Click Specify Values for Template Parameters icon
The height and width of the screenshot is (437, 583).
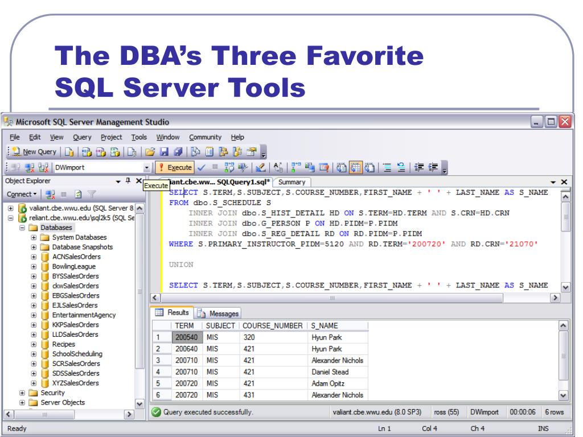pos(278,168)
